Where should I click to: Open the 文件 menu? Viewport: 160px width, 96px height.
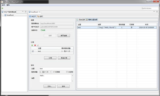3,5
